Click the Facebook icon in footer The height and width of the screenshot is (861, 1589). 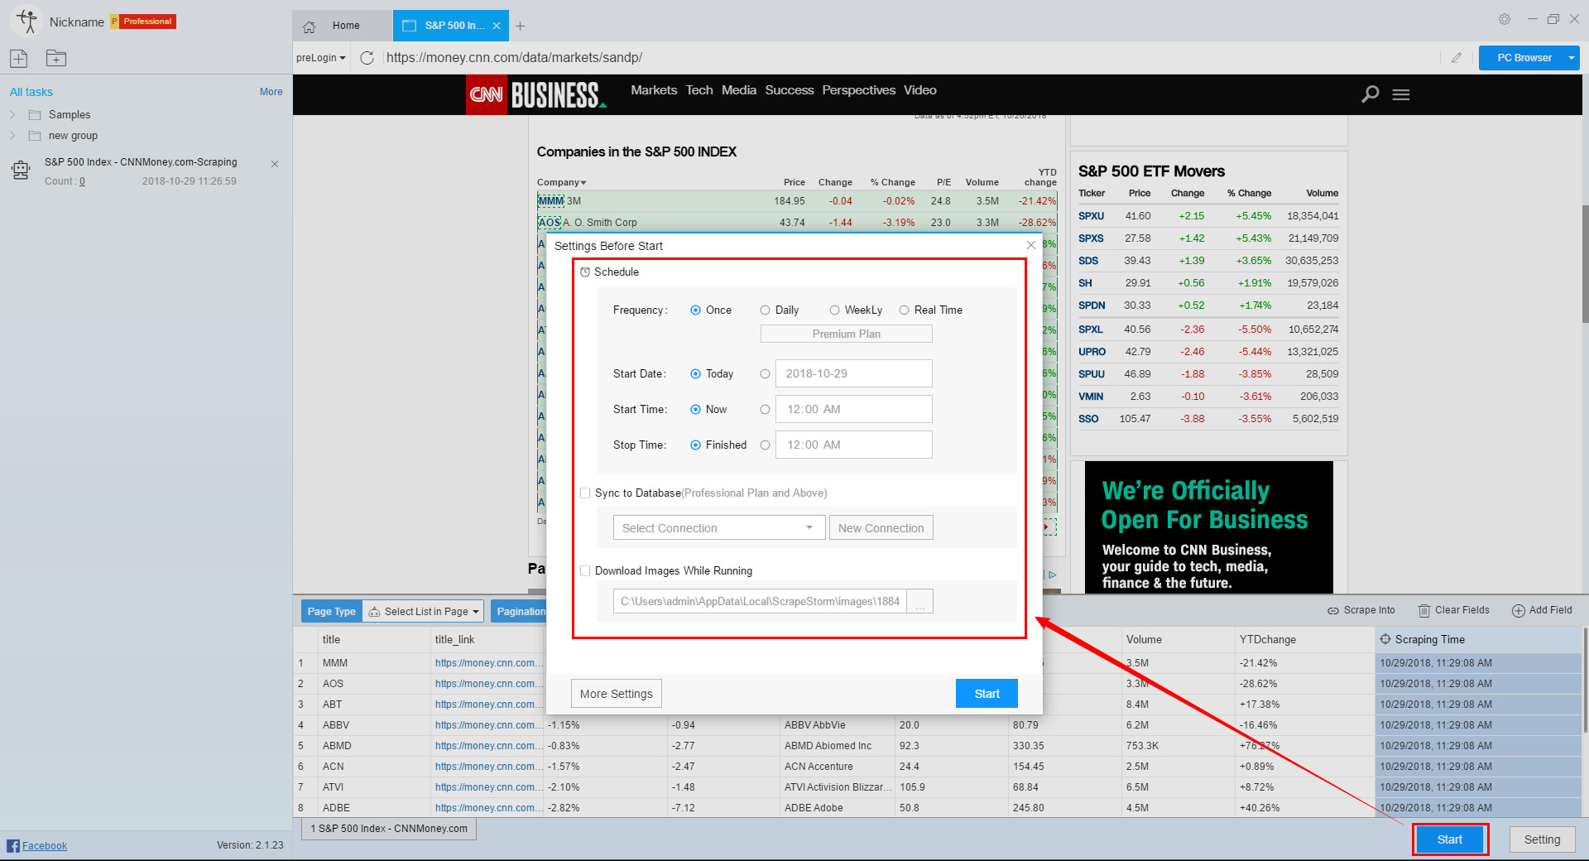[12, 845]
